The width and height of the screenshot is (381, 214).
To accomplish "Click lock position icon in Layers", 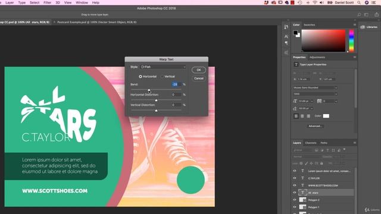I will [311, 163].
